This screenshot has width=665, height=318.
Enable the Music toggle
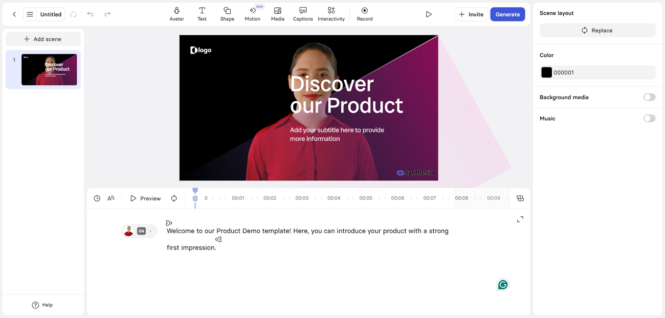click(x=649, y=118)
